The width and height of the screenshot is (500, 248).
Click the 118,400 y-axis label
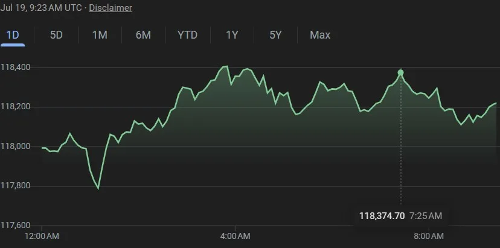[x=16, y=68]
